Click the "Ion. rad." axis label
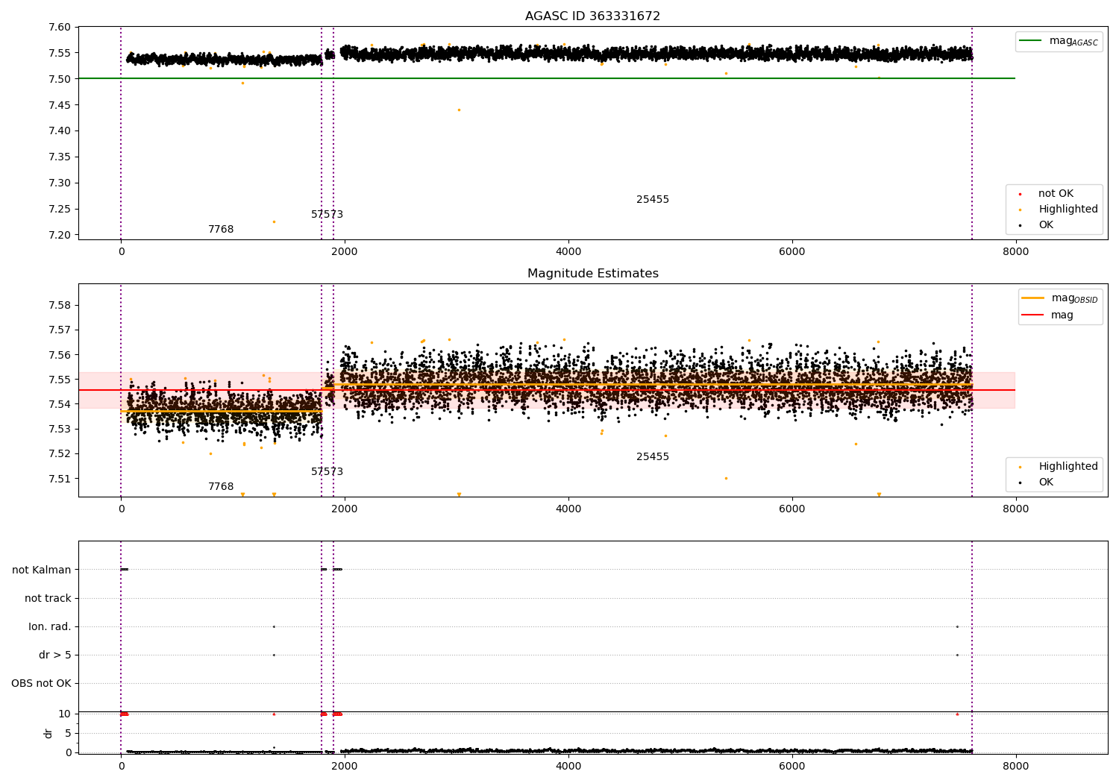The width and height of the screenshot is (1119, 783). (x=50, y=627)
